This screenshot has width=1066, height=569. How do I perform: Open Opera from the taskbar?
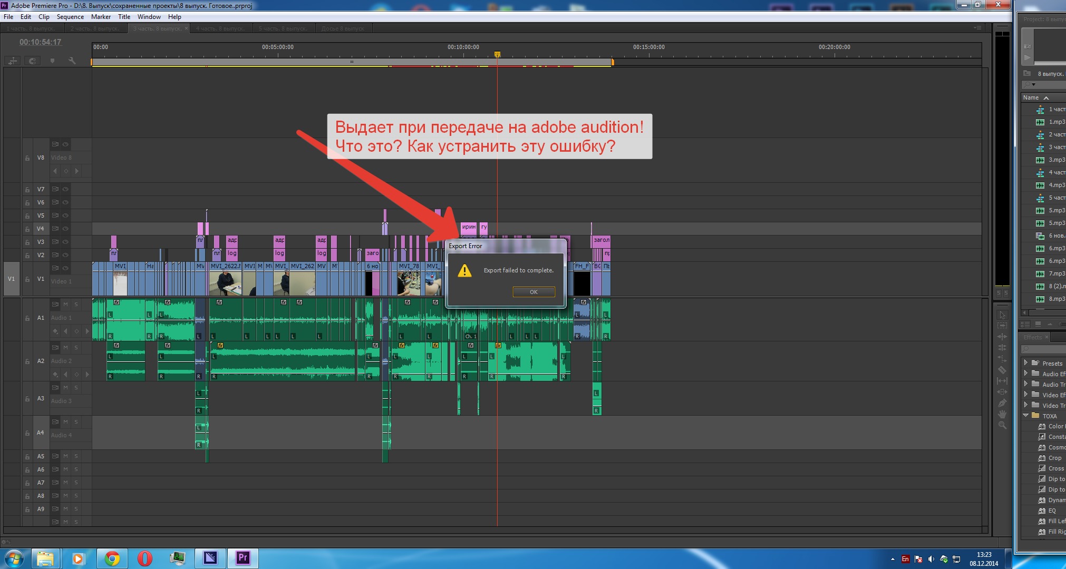click(144, 558)
